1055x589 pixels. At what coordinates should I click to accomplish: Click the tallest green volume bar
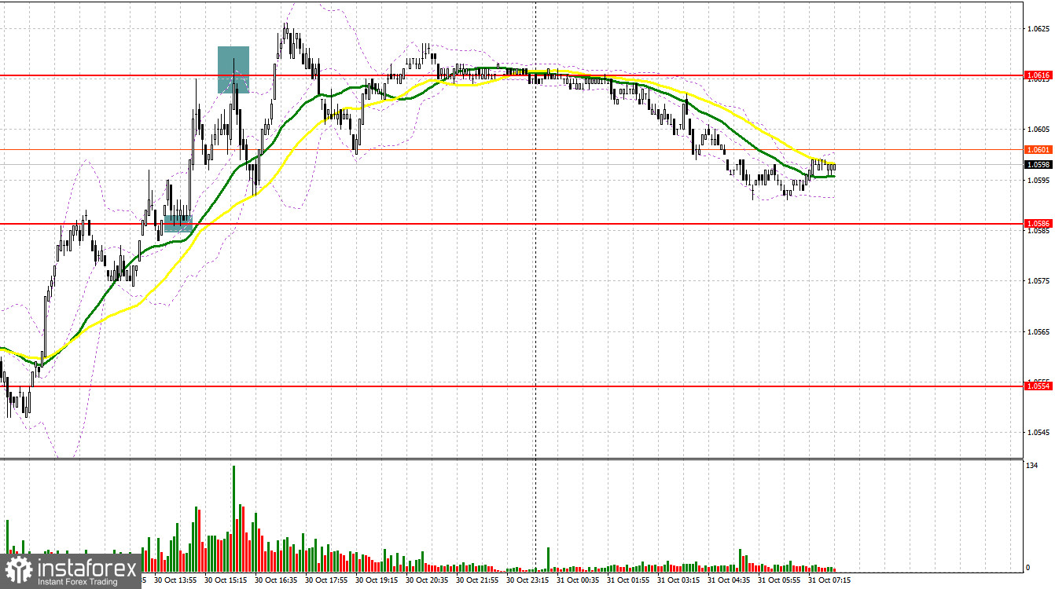click(233, 518)
